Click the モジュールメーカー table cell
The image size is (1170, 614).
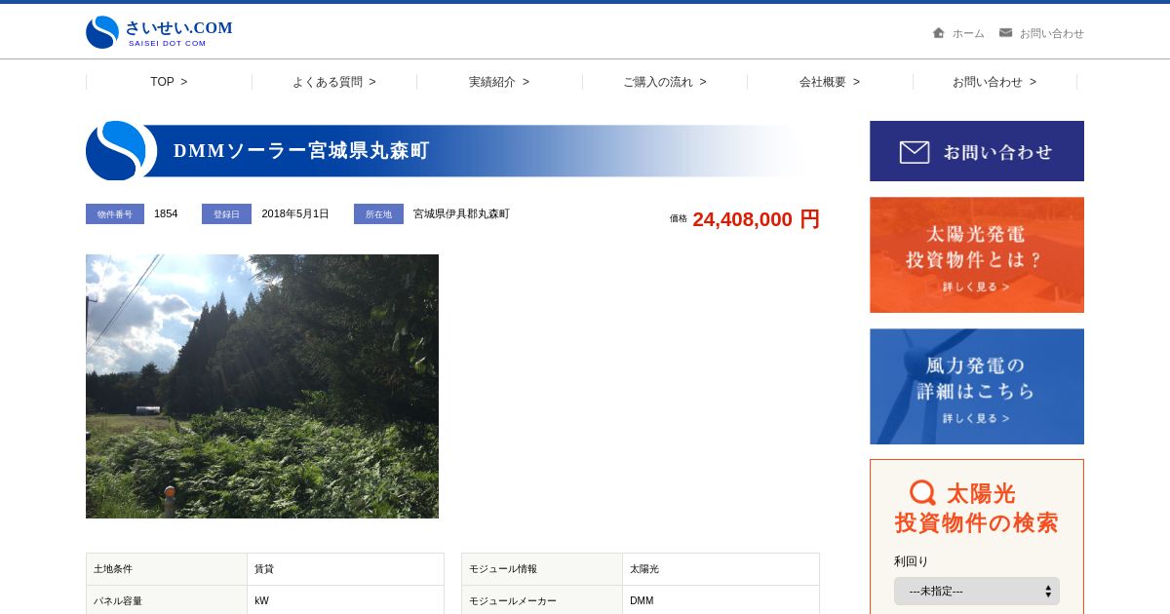click(542, 600)
